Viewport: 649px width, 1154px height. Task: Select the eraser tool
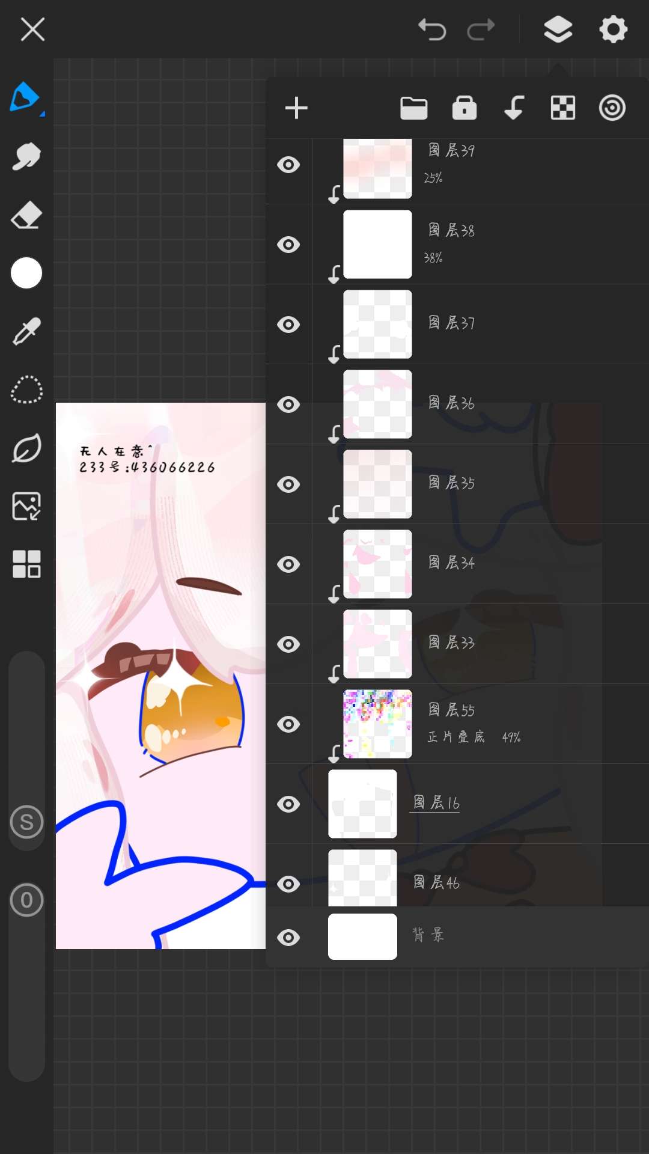[26, 215]
